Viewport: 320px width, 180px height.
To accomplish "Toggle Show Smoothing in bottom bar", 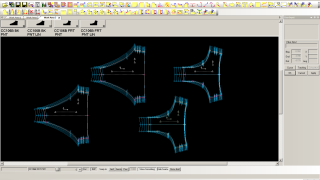I will 147,169.
